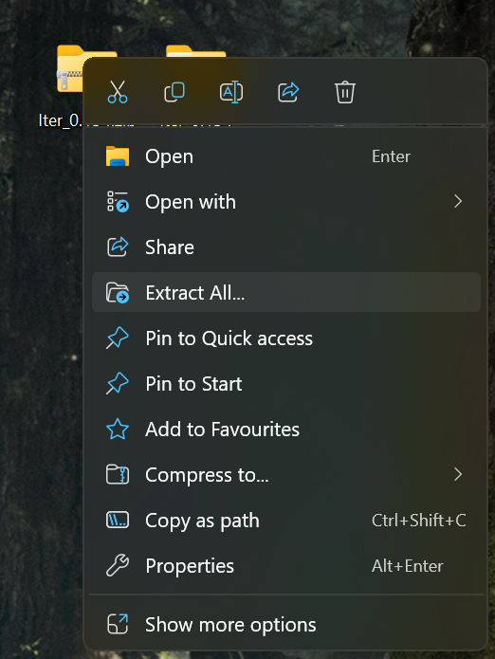Select Pin to Quick access

pyautogui.click(x=286, y=339)
